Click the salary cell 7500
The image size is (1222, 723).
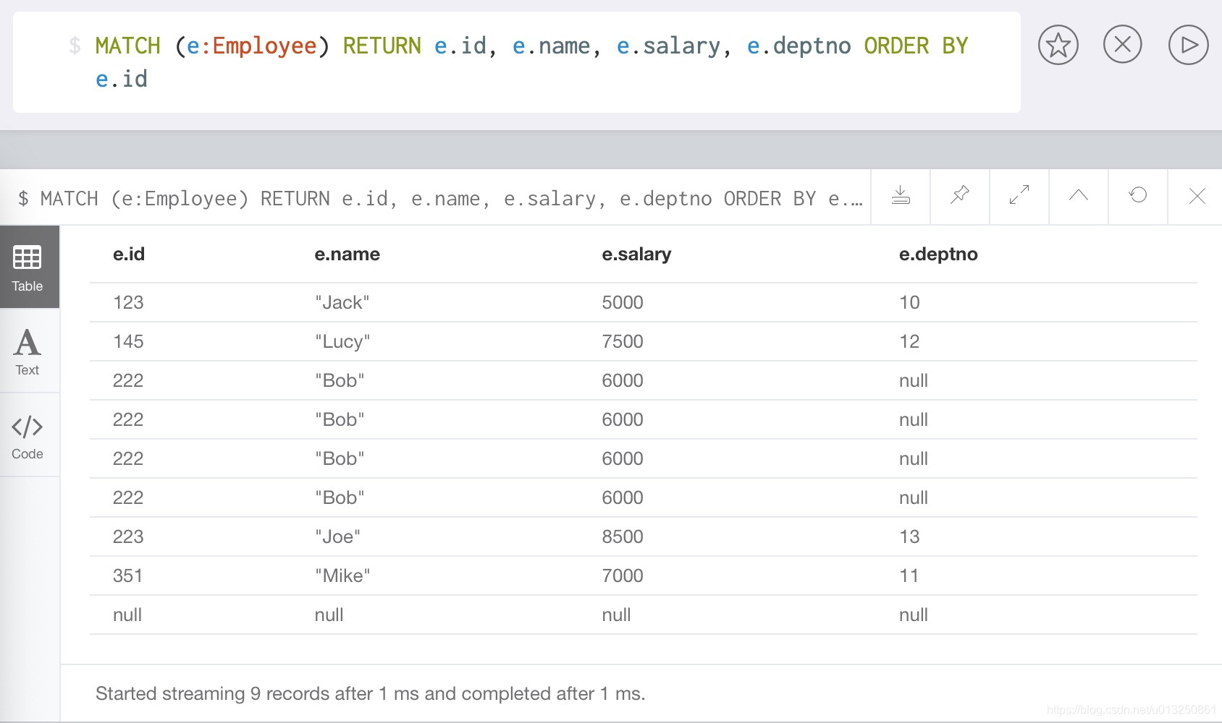623,341
